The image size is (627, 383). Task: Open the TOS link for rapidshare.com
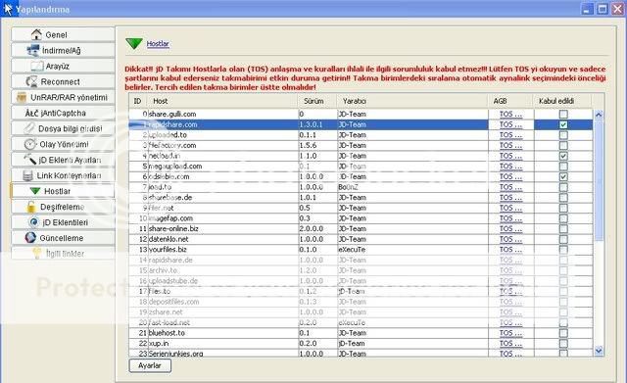(x=510, y=124)
